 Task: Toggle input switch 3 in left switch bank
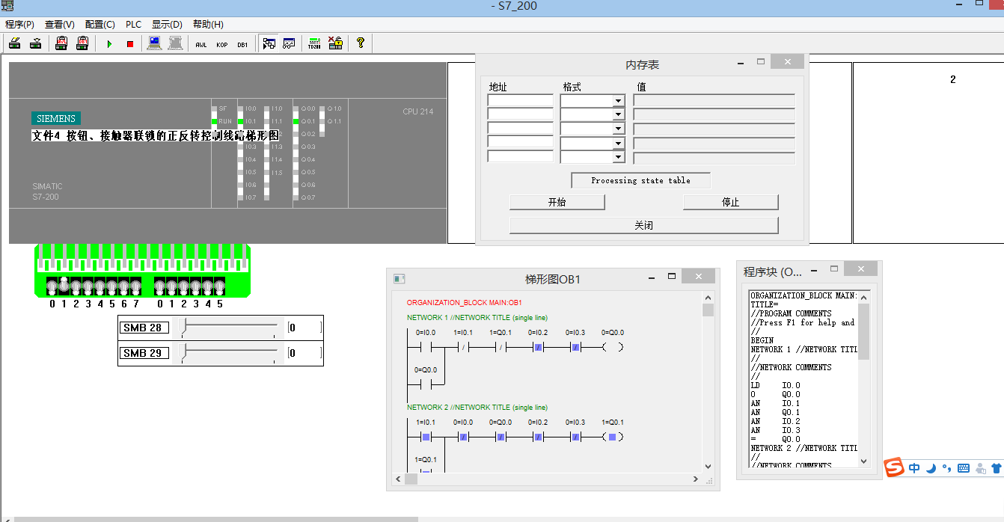(88, 287)
